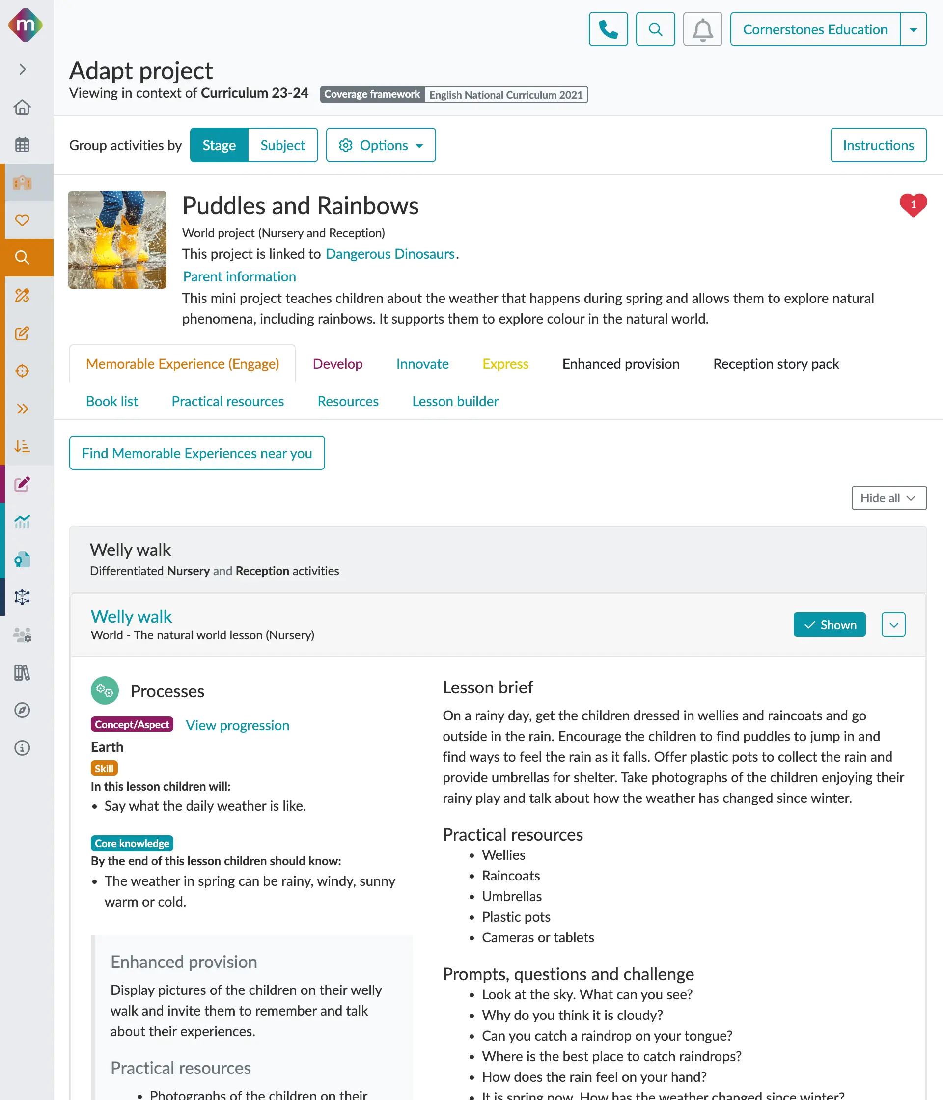943x1100 pixels.
Task: Toggle the Shown visibility button
Action: coord(829,624)
